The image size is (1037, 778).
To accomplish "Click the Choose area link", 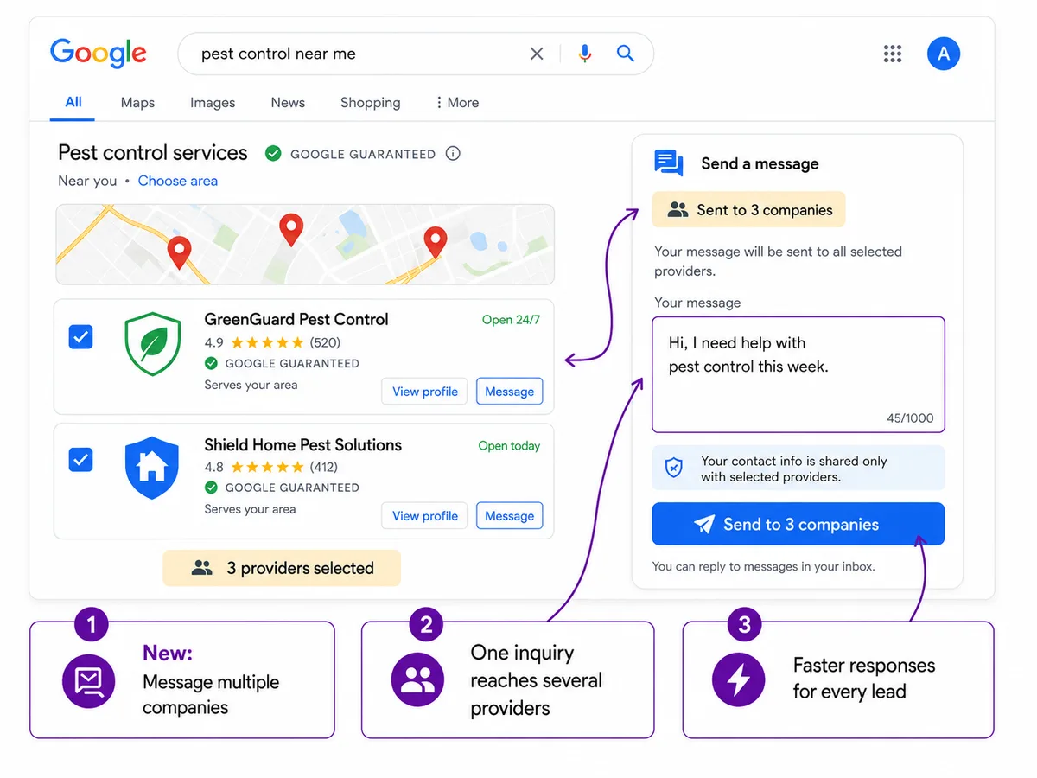I will (x=178, y=181).
